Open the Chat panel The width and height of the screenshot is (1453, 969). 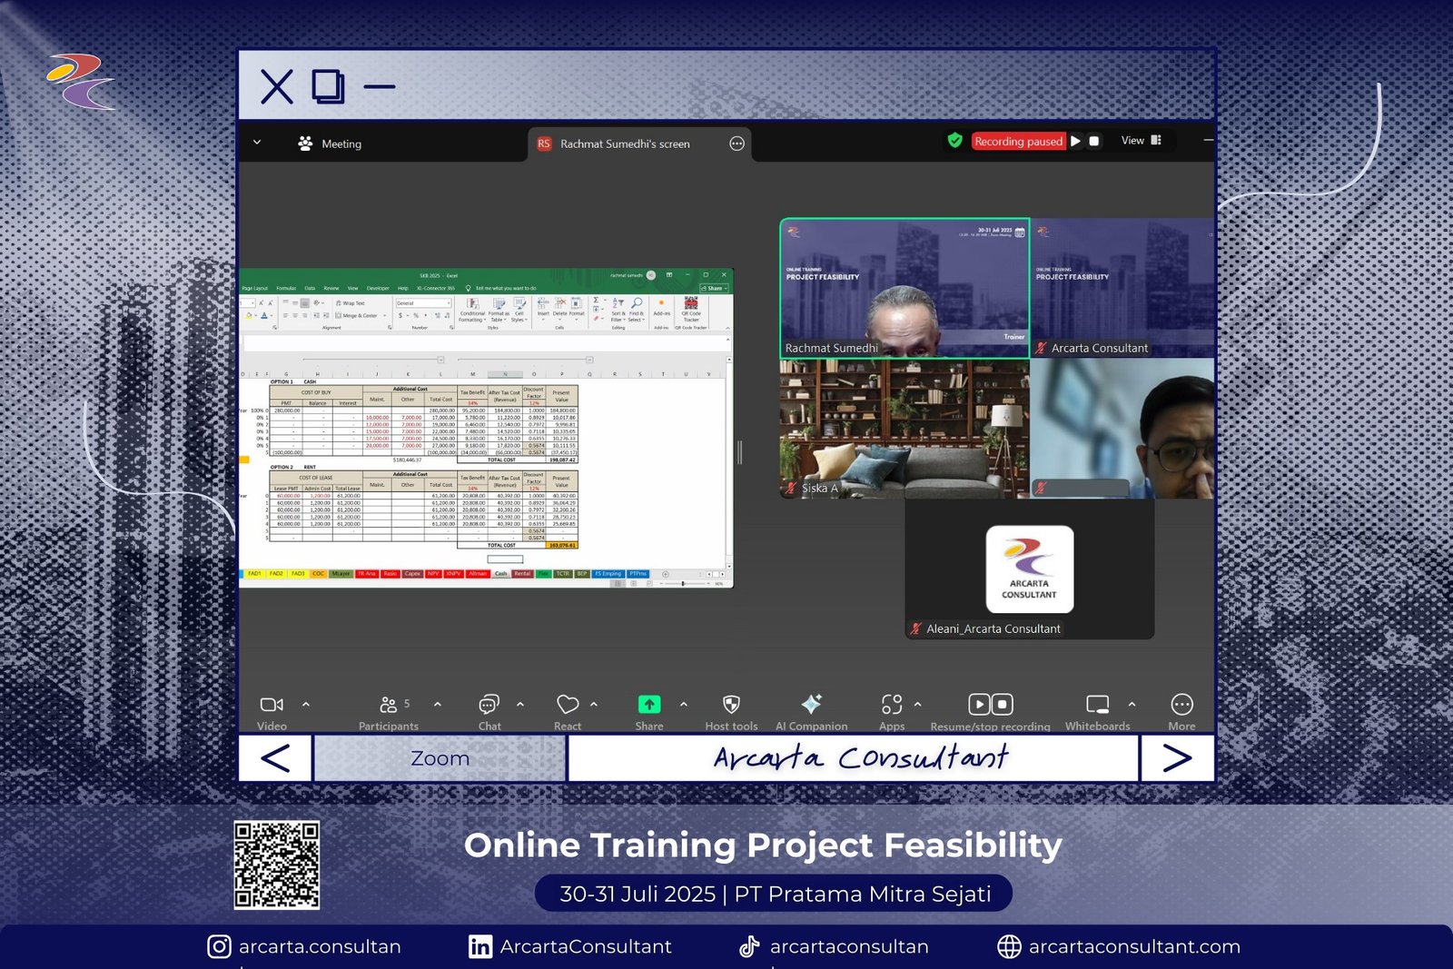tap(489, 705)
